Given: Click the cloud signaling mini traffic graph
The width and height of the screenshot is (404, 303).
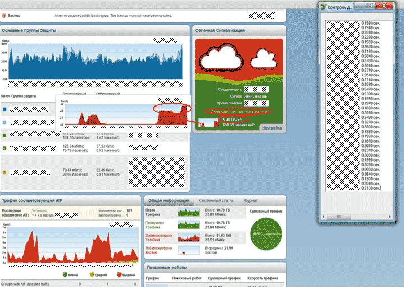Looking at the screenshot, I should pyautogui.click(x=209, y=123).
